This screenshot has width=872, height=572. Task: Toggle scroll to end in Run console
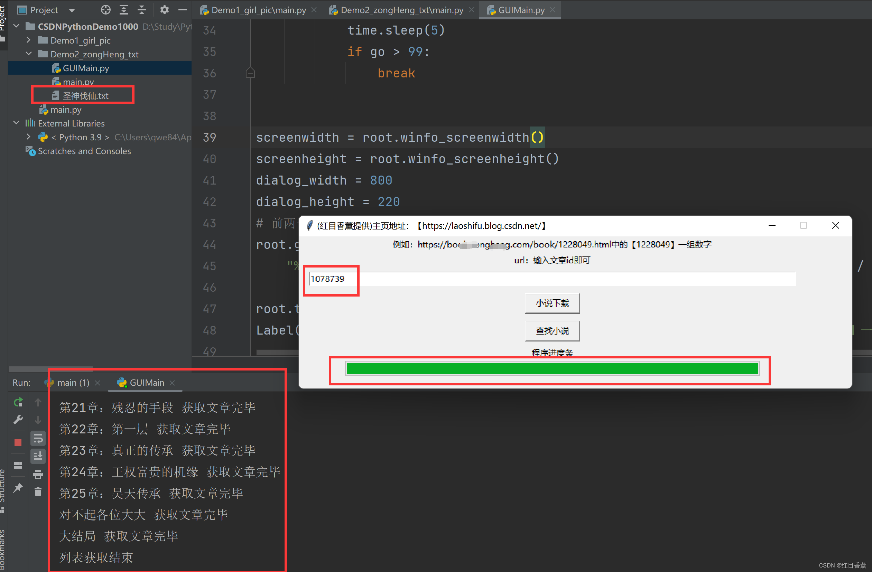(x=38, y=456)
